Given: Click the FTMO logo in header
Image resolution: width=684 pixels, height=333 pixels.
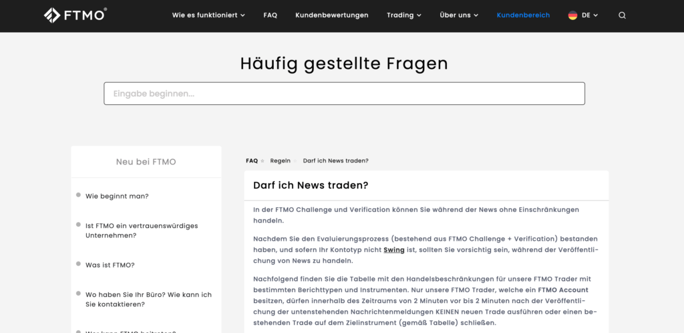Looking at the screenshot, I should pos(75,15).
